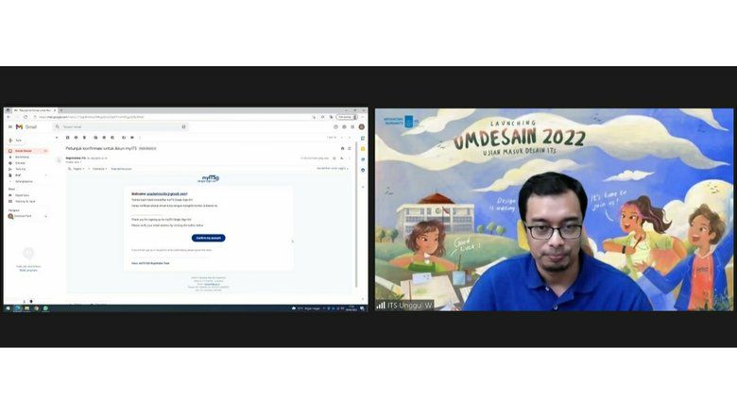Open Google Keep side panel icon

click(363, 149)
